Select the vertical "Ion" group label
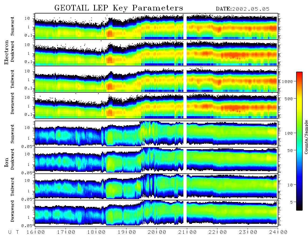Screen dimensions: 308x237 6,162
